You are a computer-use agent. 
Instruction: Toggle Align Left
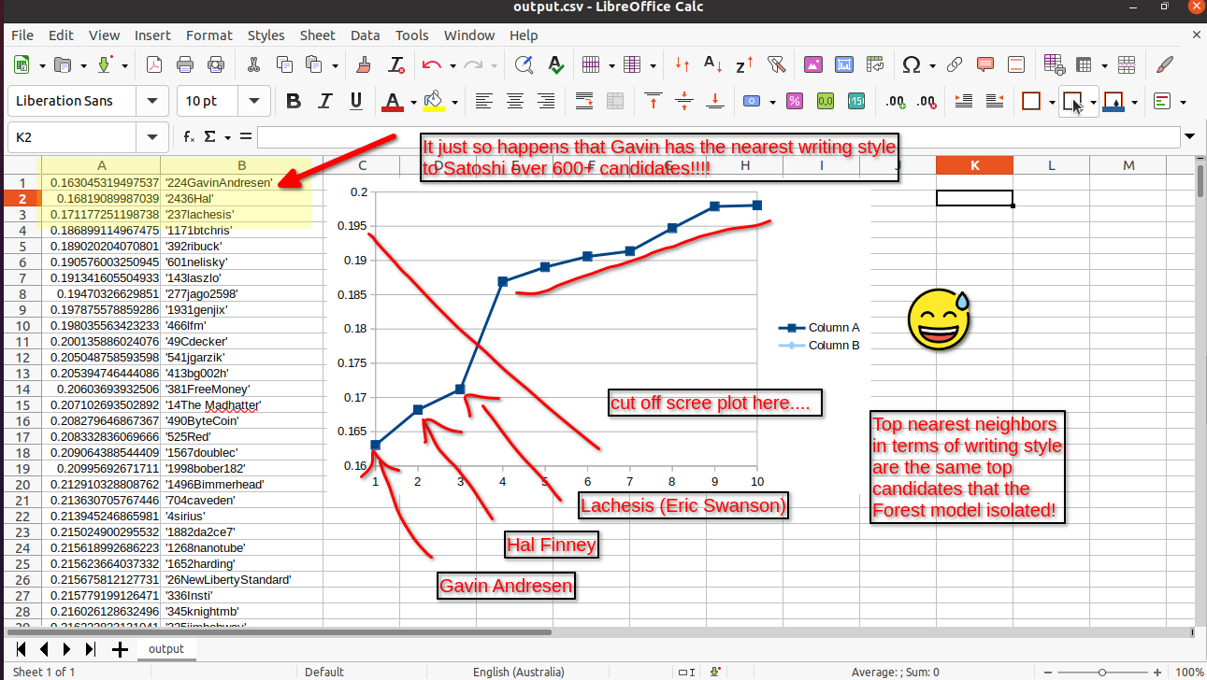click(483, 101)
